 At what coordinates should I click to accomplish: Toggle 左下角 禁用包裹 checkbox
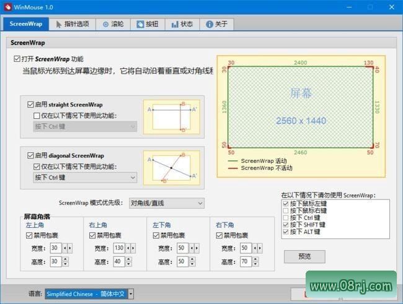click(x=156, y=235)
